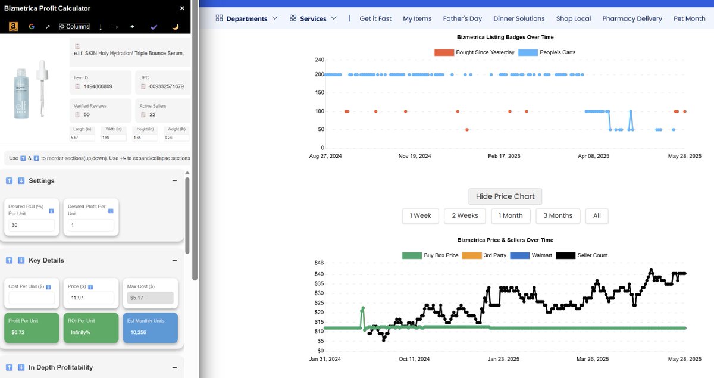The width and height of the screenshot is (714, 378).
Task: Collapse the Key Details section
Action: 174,260
